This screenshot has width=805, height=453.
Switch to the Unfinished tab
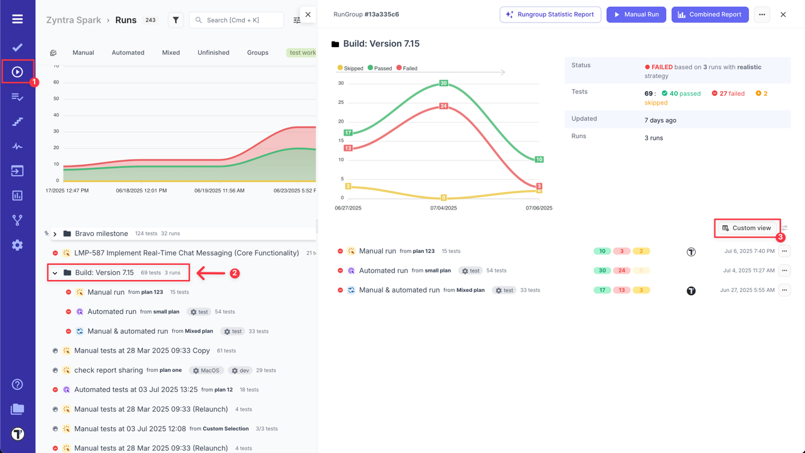click(x=213, y=52)
